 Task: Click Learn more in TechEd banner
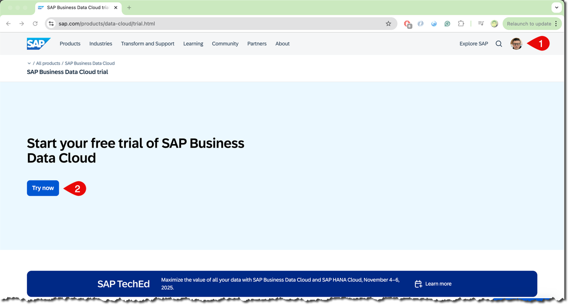[x=438, y=284]
